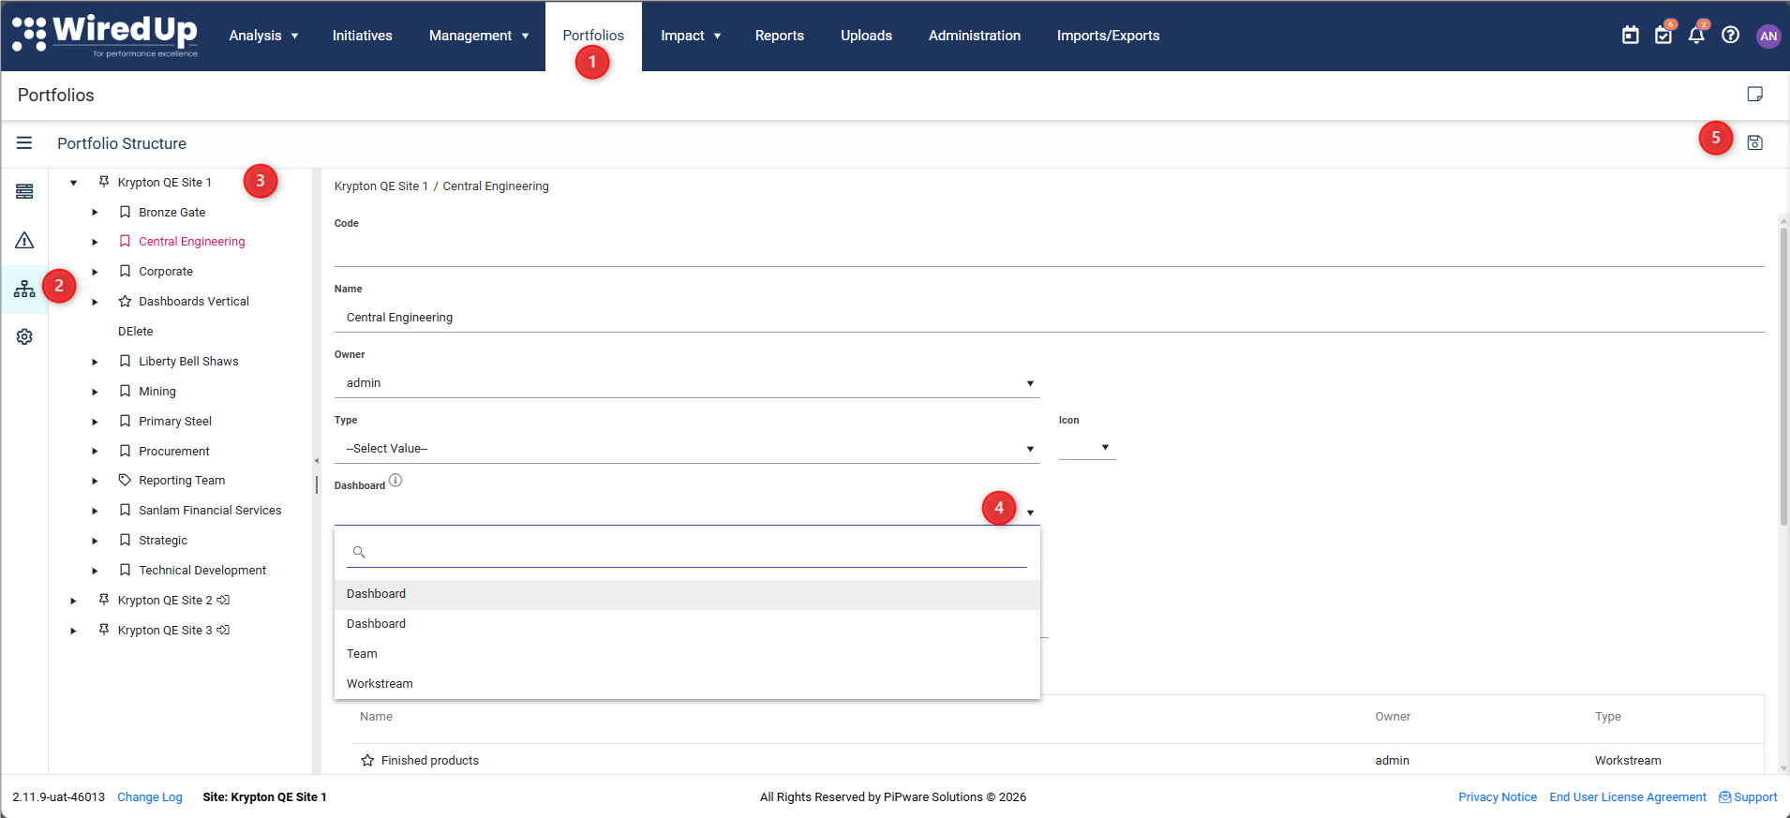Go to the Reports tab

780,36
